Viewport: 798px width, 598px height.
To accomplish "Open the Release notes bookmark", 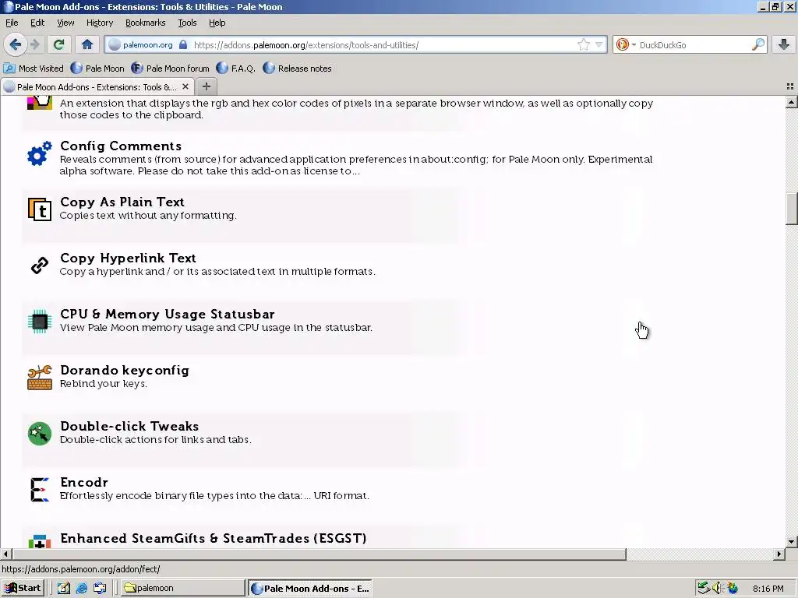I will (x=297, y=69).
